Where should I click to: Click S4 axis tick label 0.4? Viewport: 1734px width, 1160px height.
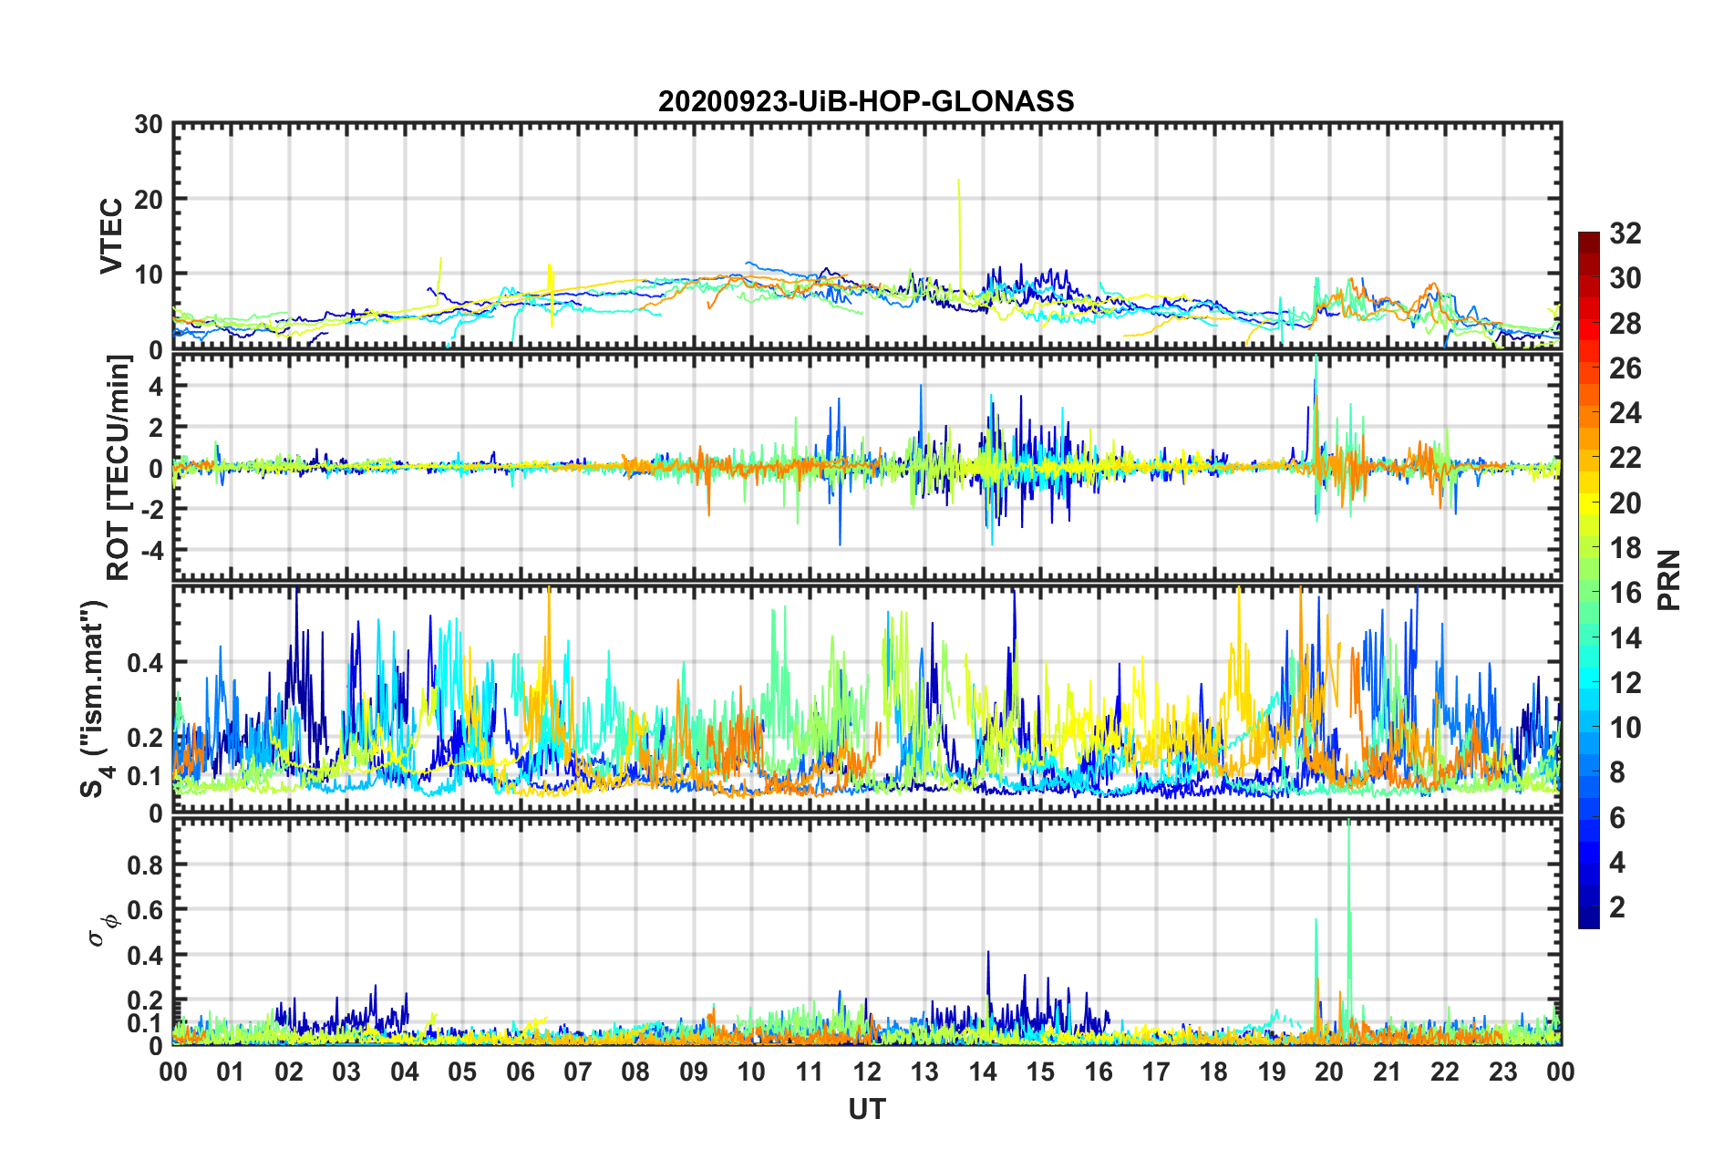tap(146, 663)
